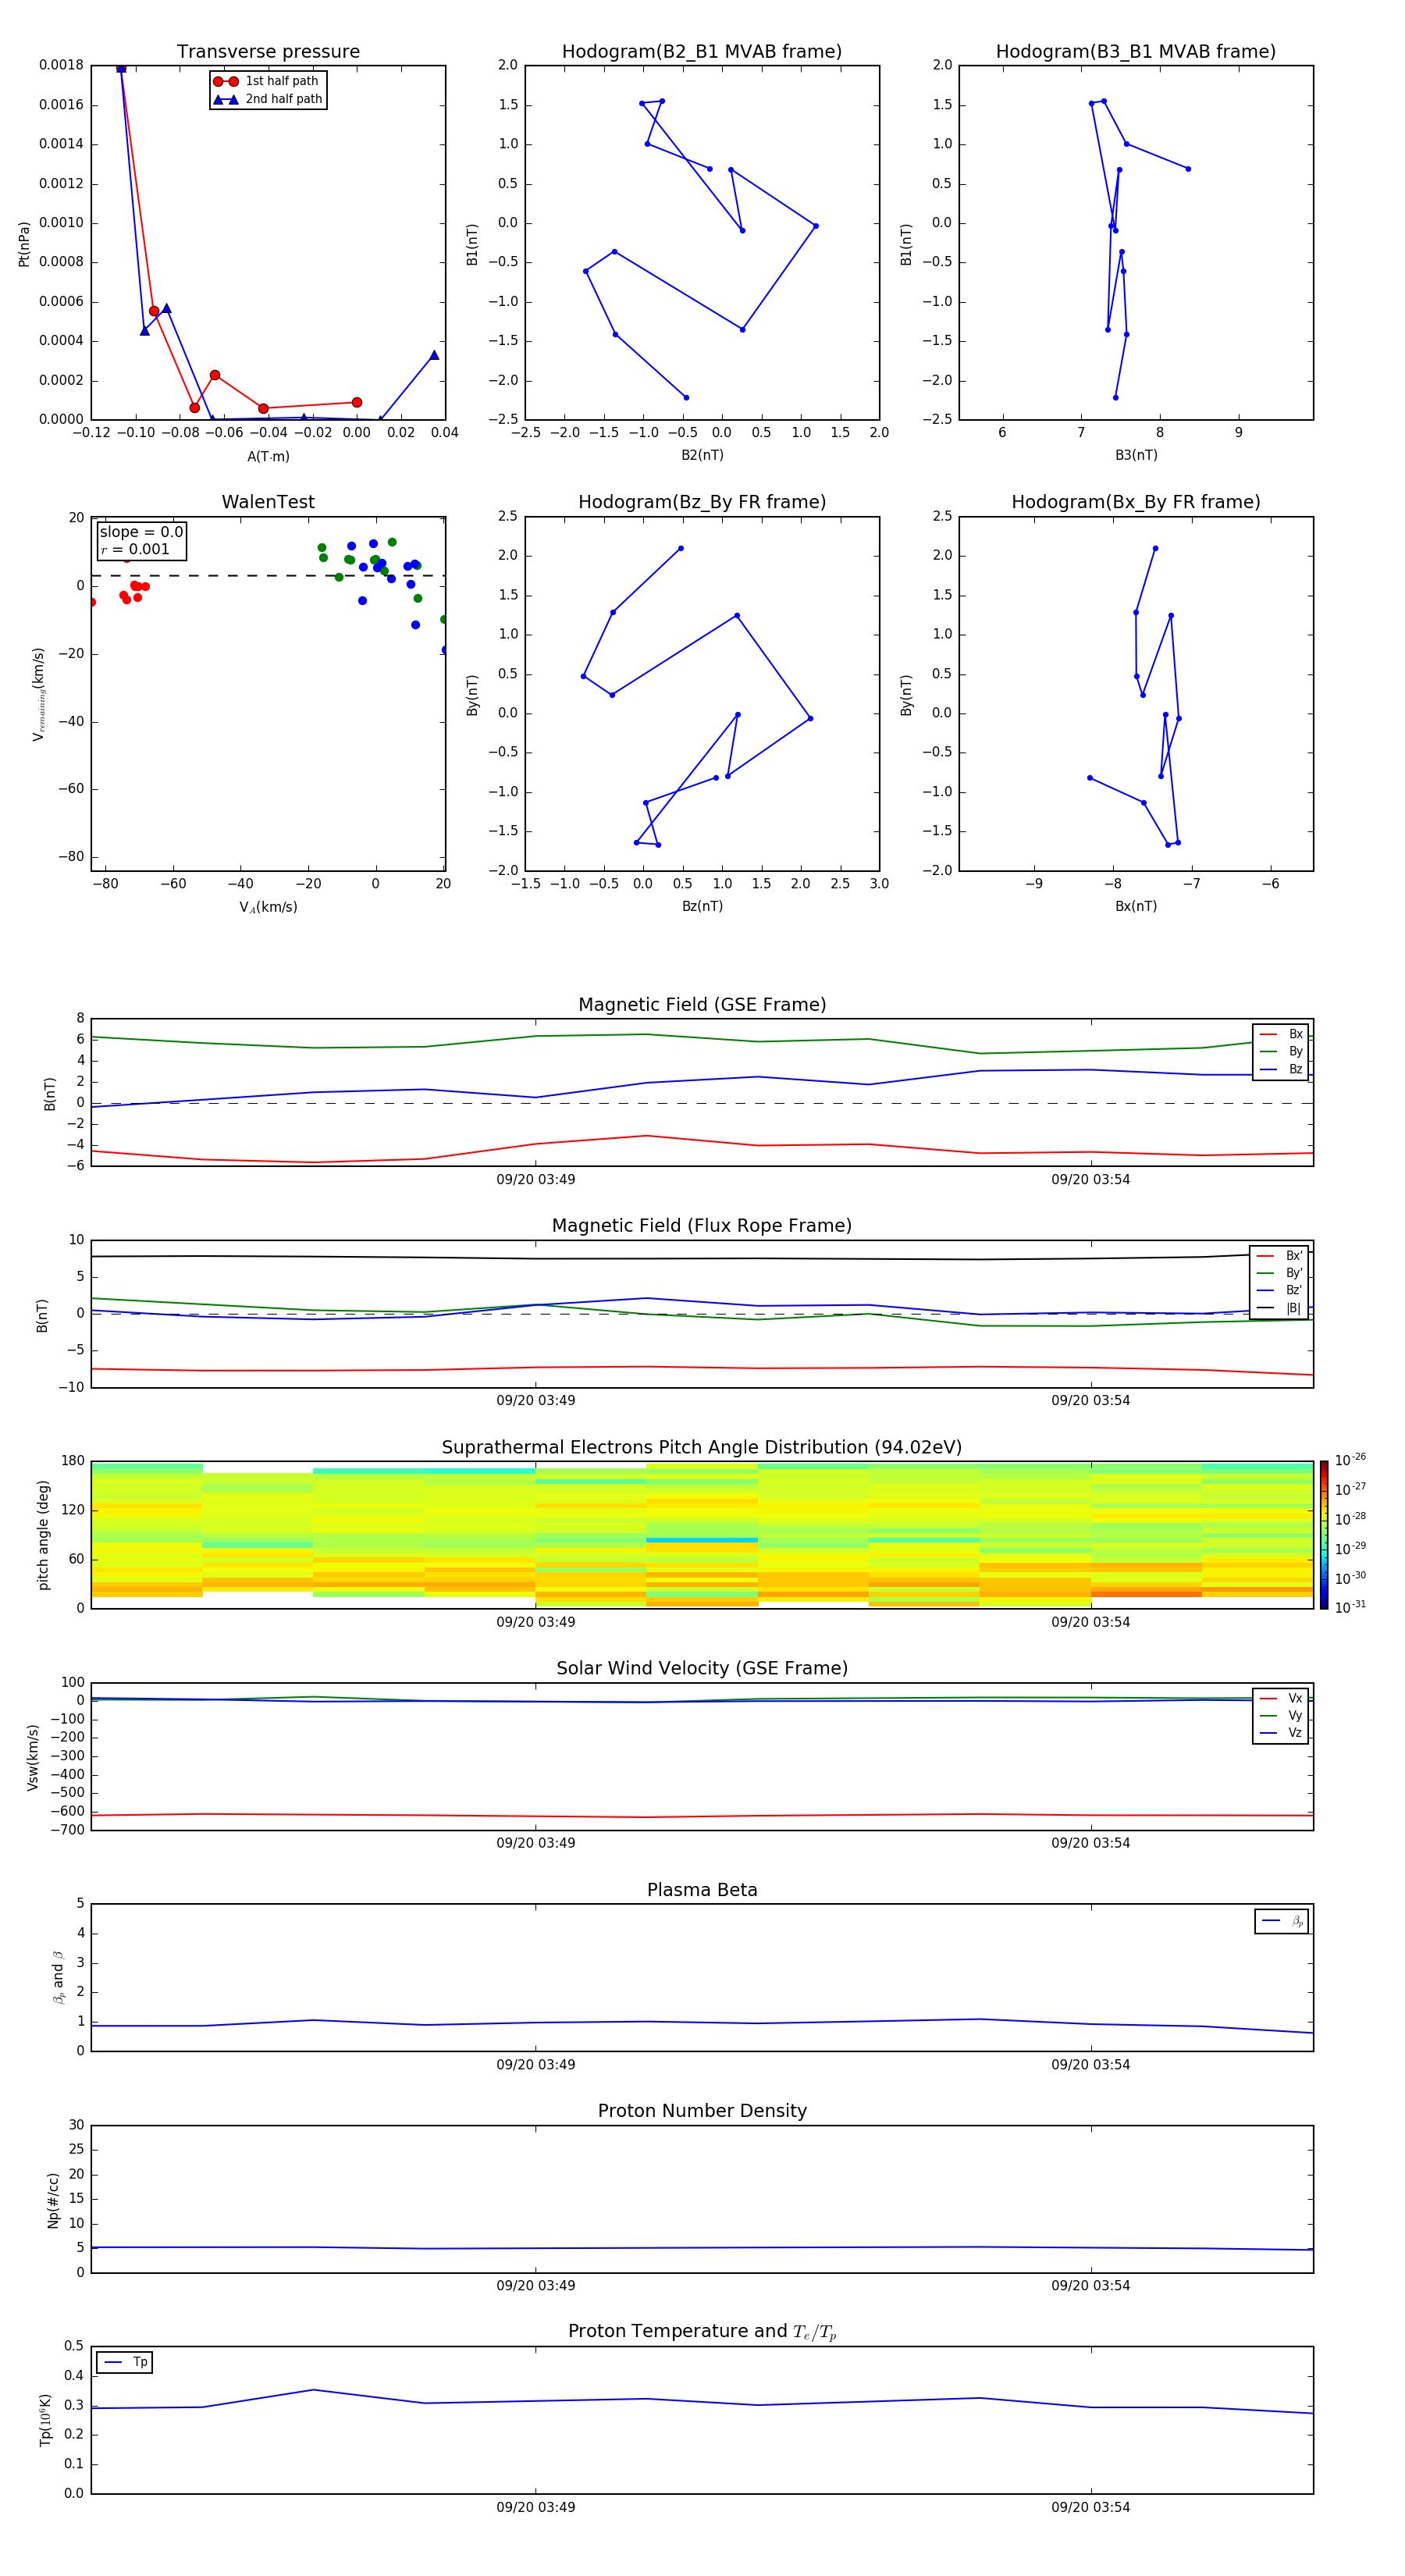Click the "r = 0.001" annotation

[x=135, y=549]
